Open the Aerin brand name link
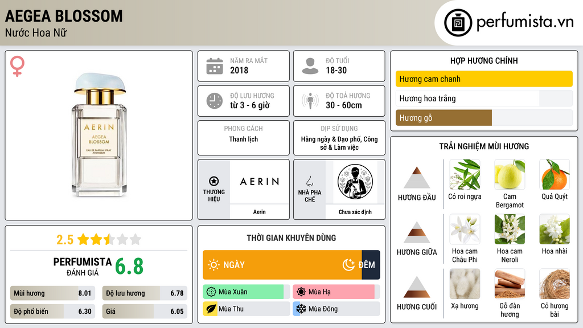The width and height of the screenshot is (583, 328). (x=259, y=212)
